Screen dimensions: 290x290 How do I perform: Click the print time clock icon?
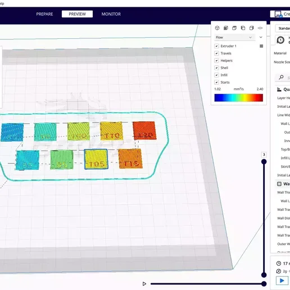pos(279,264)
